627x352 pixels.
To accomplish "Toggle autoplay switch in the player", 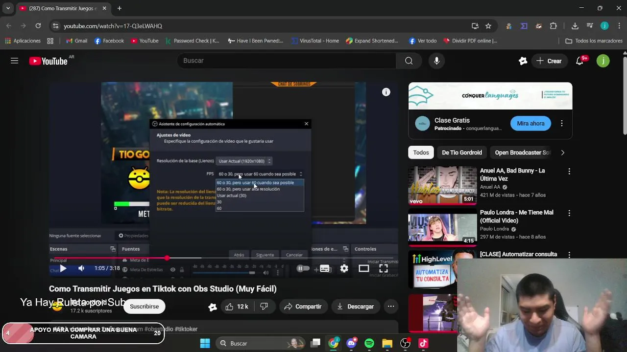I will coord(303,268).
